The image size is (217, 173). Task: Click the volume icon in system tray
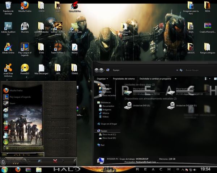click(x=195, y=169)
